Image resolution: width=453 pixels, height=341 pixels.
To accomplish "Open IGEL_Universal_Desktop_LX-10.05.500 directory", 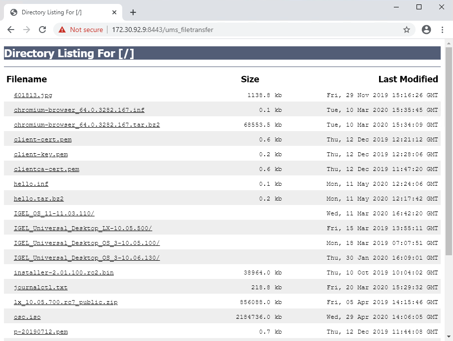I will [x=83, y=228].
